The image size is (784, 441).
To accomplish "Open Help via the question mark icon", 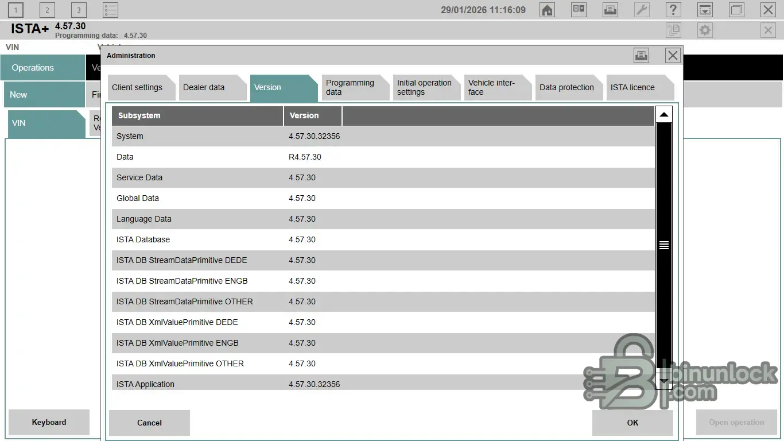I will (673, 10).
